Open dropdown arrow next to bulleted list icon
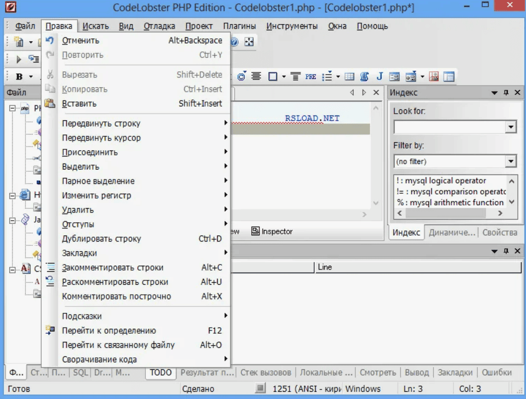The height and width of the screenshot is (399, 526). (338, 77)
